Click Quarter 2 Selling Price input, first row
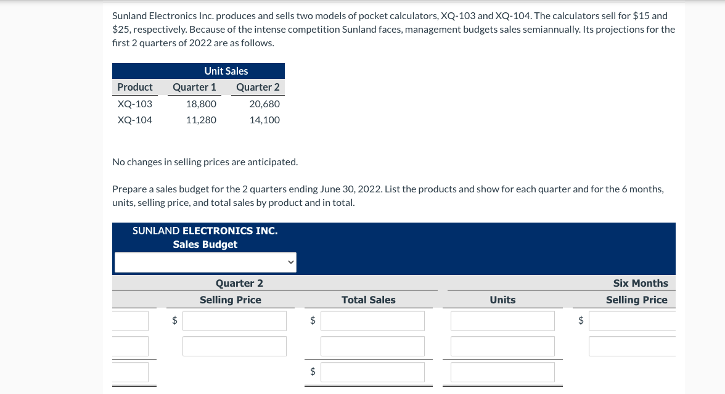The image size is (725, 394). point(234,321)
